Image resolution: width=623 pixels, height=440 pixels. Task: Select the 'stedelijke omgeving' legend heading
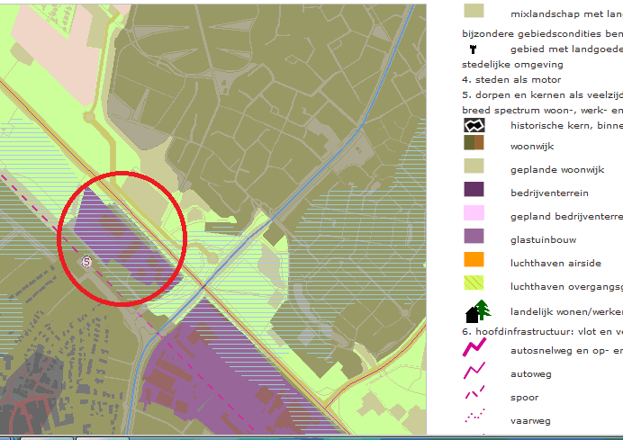click(512, 65)
